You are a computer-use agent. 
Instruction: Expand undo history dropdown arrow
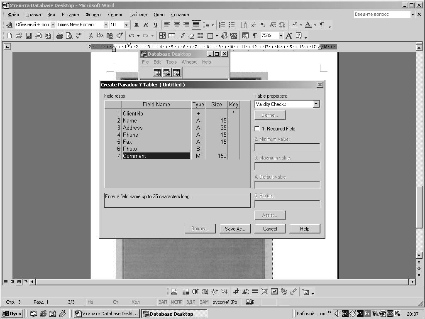(138, 36)
